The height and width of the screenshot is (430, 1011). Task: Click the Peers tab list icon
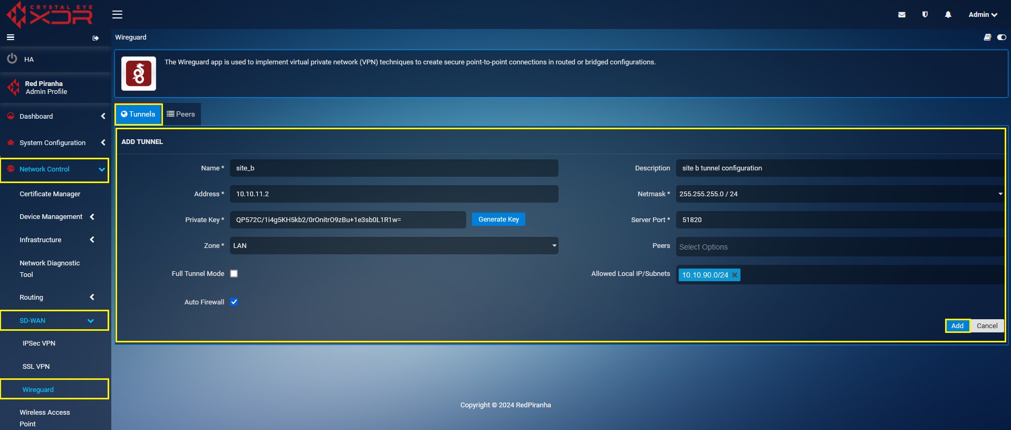click(170, 114)
